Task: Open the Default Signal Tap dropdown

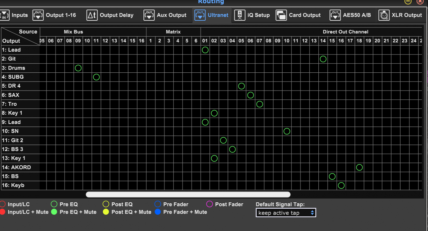Action: 286,213
